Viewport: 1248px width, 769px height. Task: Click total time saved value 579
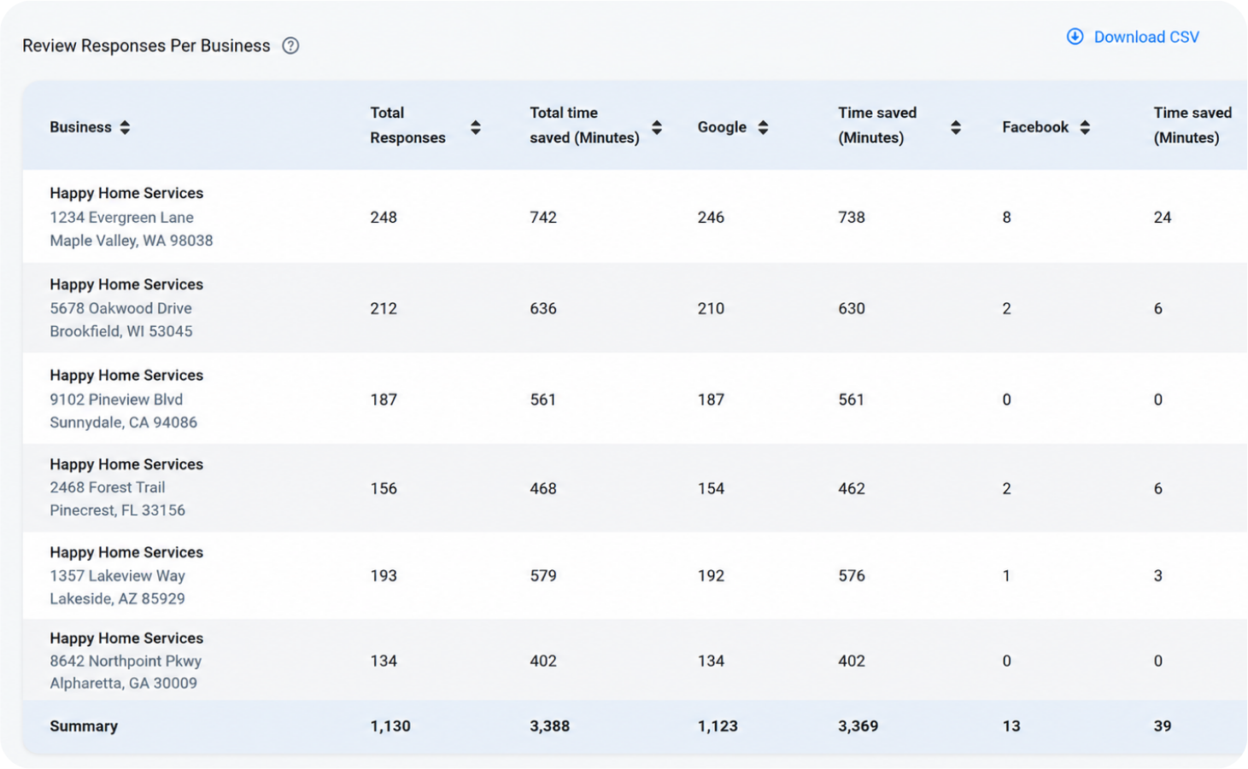(x=543, y=575)
